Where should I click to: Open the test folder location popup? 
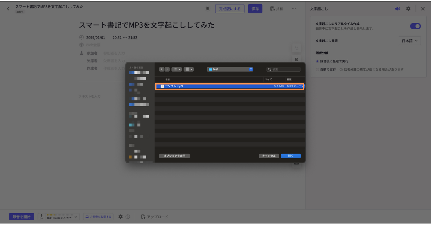point(230,69)
